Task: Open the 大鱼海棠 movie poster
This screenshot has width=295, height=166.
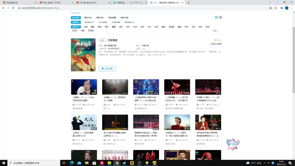Action: point(83,55)
